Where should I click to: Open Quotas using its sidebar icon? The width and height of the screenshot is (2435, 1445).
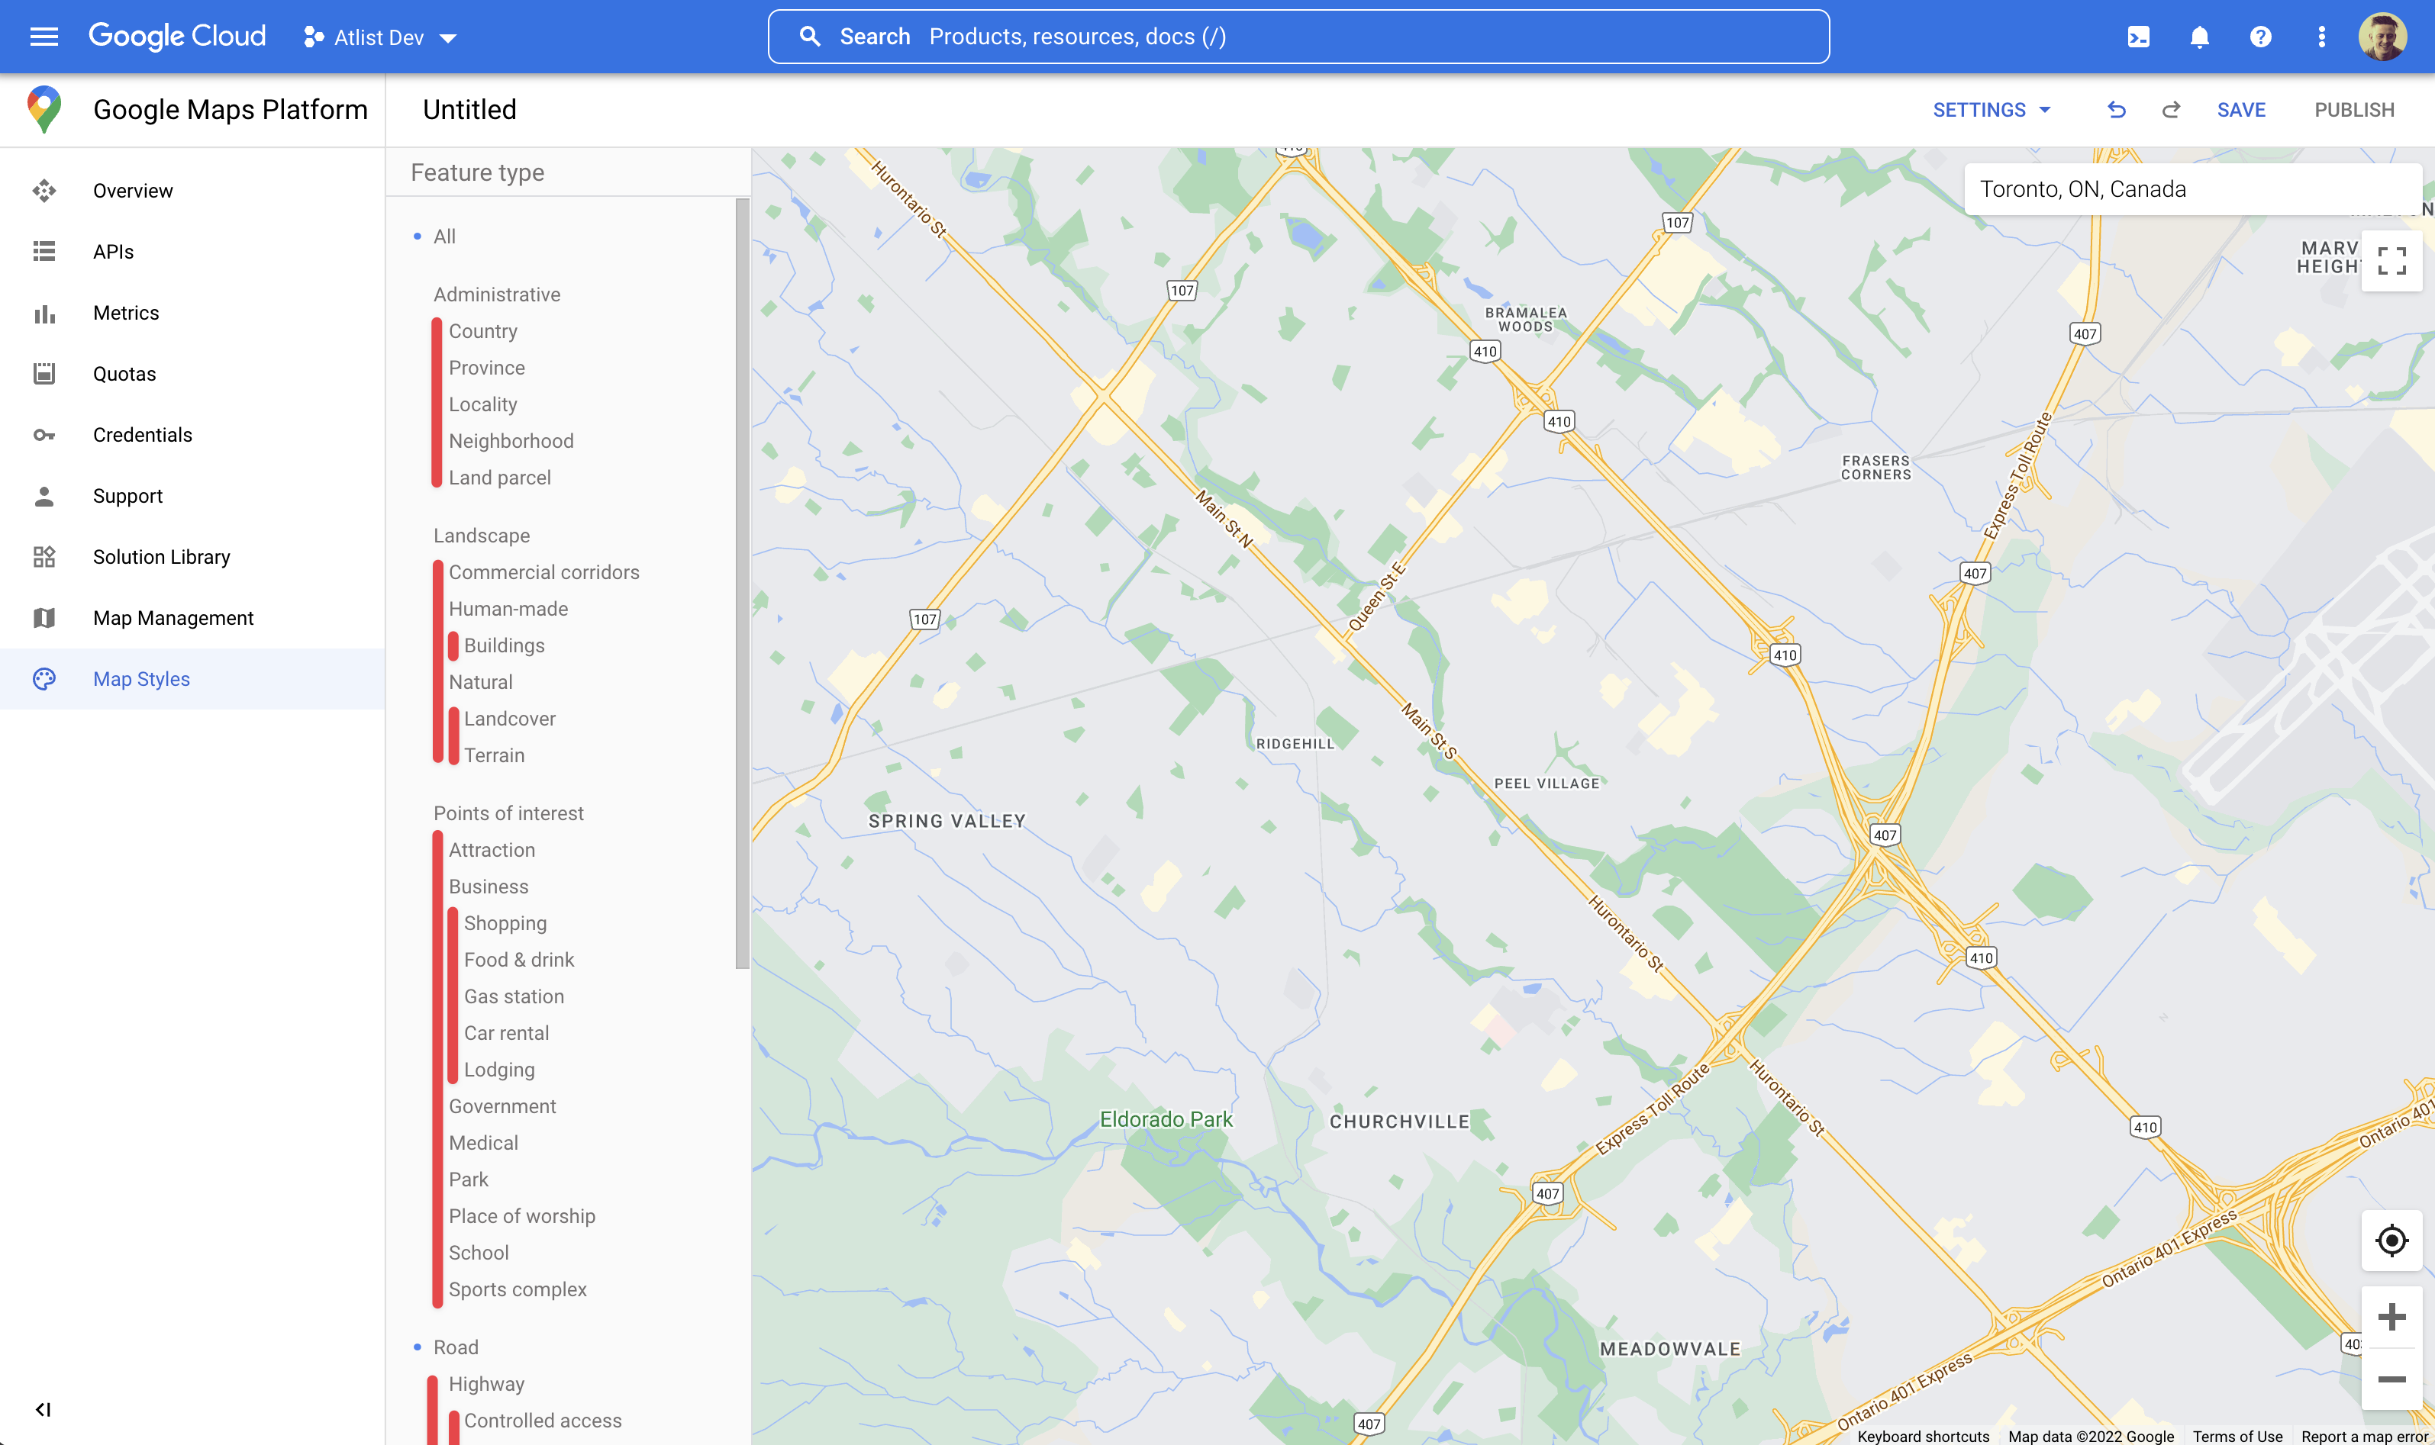click(44, 373)
